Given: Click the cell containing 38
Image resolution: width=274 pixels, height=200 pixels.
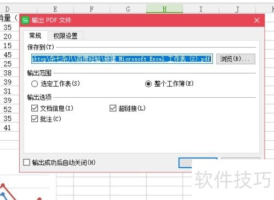Looking at the screenshot, I should click(x=9, y=73).
